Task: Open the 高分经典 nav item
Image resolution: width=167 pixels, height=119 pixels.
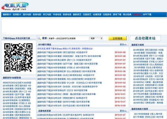Action: [127, 15]
